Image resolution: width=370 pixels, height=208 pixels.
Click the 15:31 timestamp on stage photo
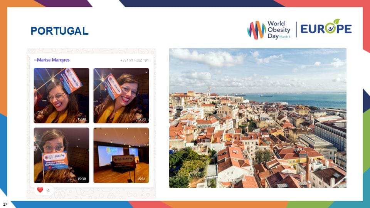(141, 179)
